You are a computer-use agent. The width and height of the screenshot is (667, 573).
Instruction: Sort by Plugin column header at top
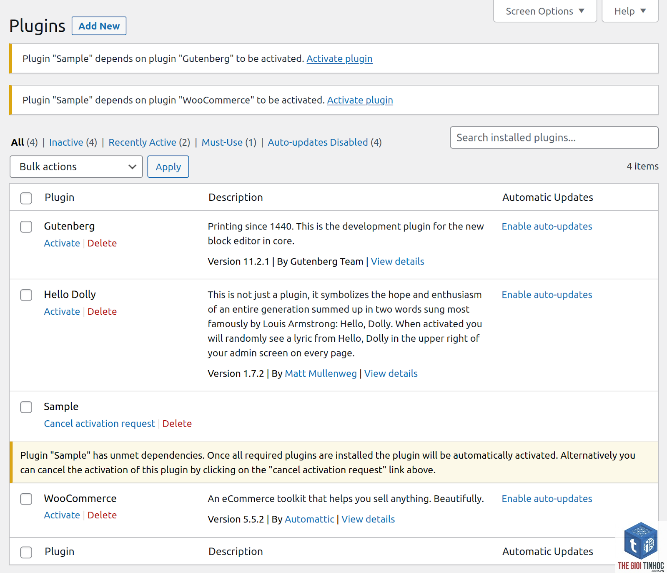60,197
